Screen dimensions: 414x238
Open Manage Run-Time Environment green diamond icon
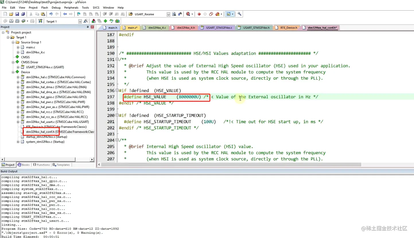click(x=105, y=21)
